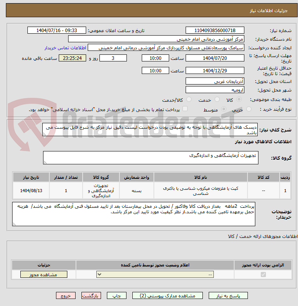
Task: Click the شماره نیاز field 1104093856000718
Action: [215, 31]
